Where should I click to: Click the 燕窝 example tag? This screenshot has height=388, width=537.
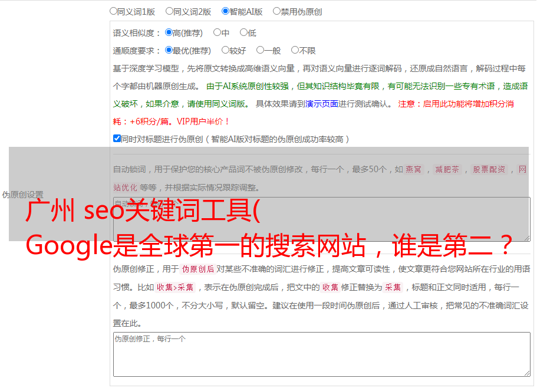tap(413, 169)
